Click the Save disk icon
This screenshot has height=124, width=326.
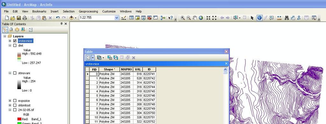coord(19,18)
